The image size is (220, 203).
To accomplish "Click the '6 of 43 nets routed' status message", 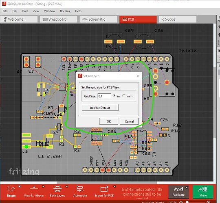I will (142, 194).
